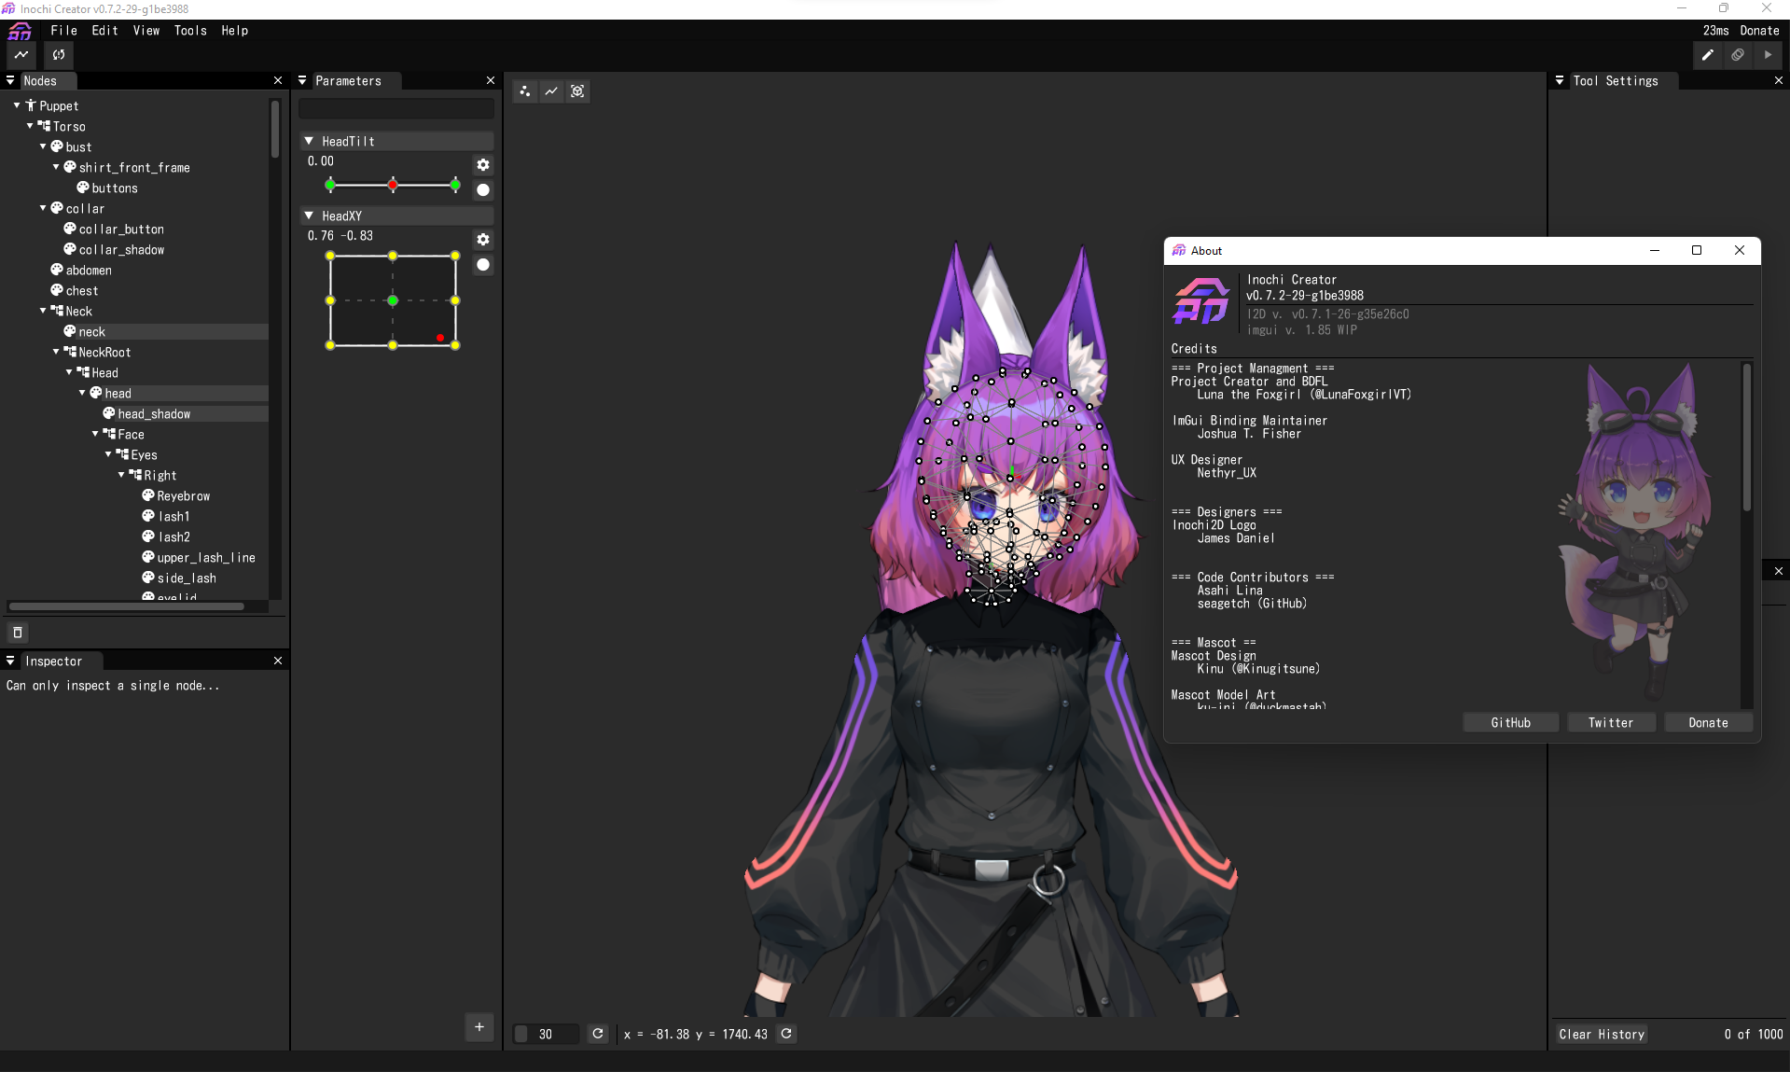Collapse the Eyes tree node
The height and width of the screenshot is (1072, 1790).
point(108,454)
